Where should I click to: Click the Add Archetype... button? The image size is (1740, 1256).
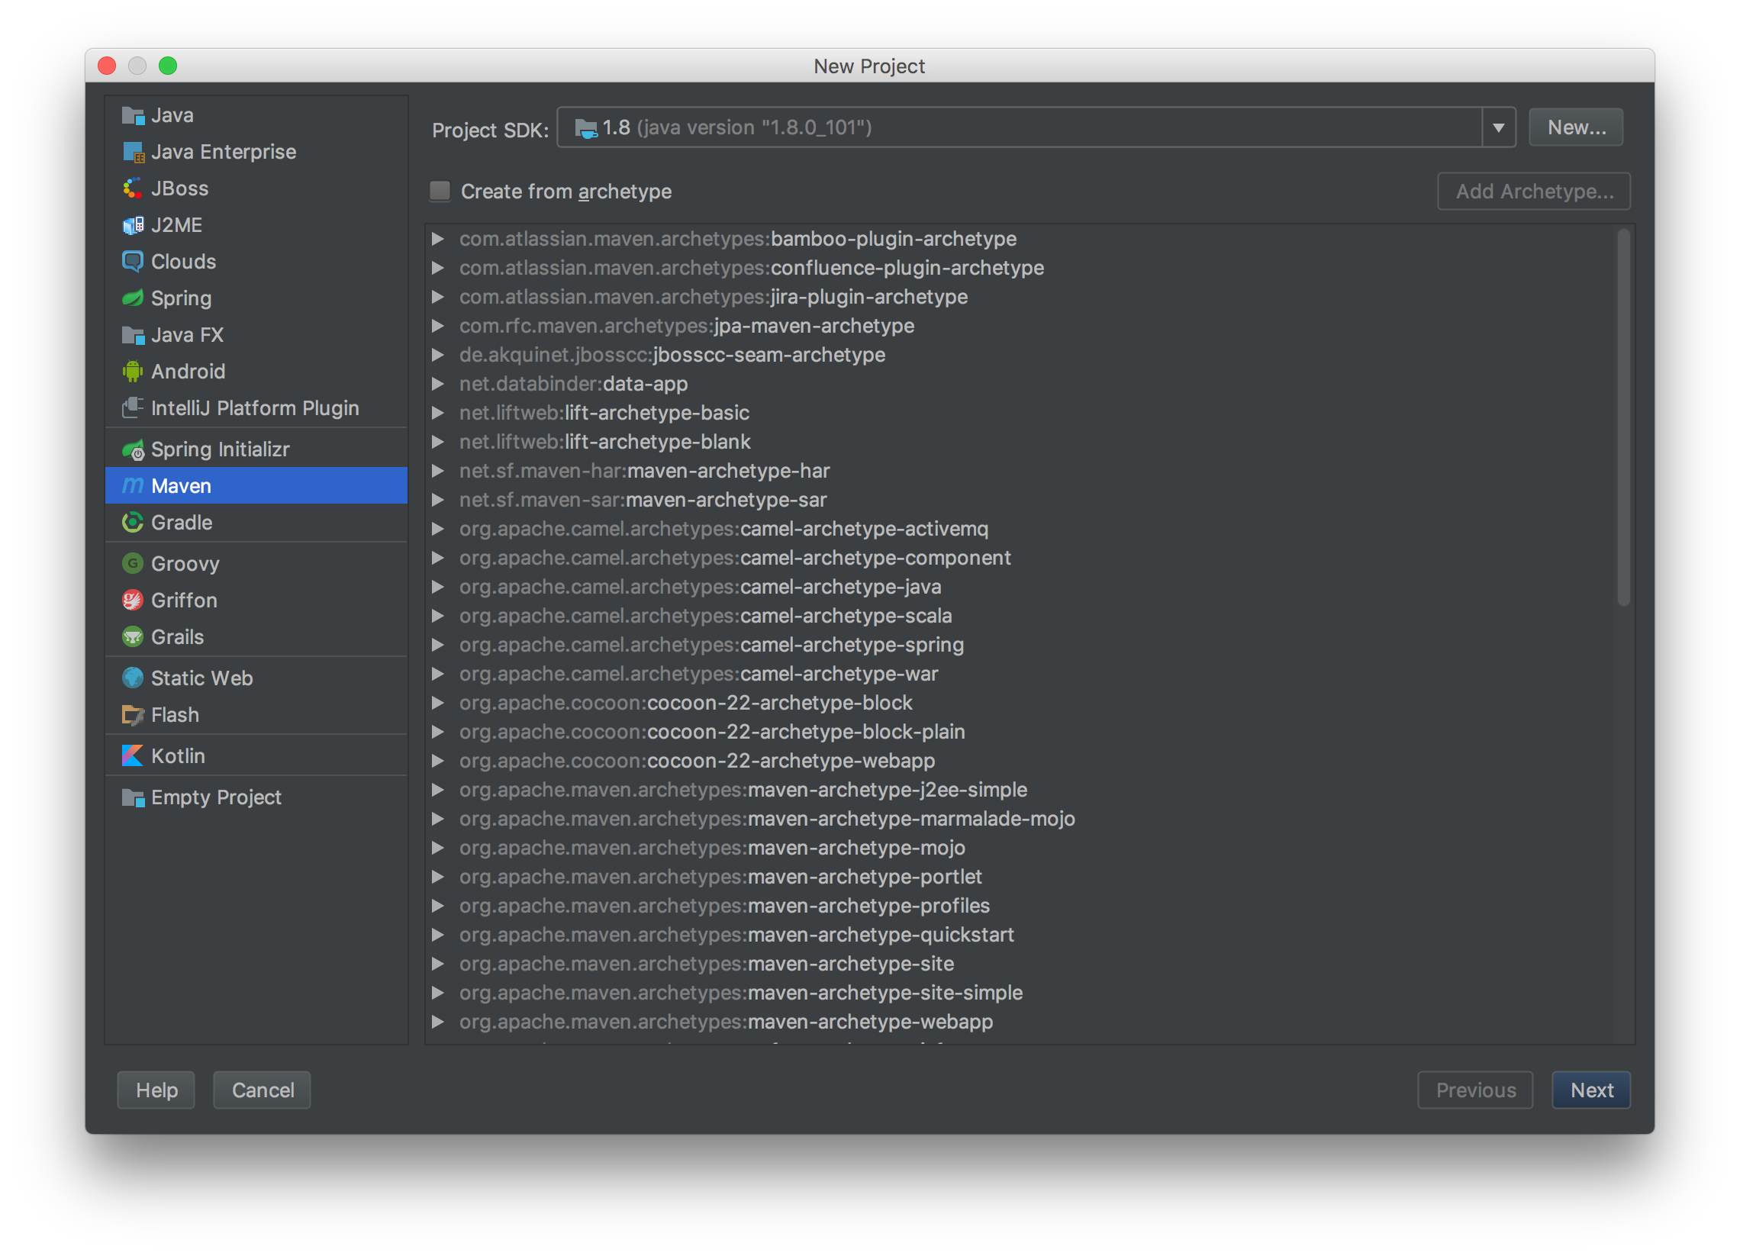[x=1534, y=191]
